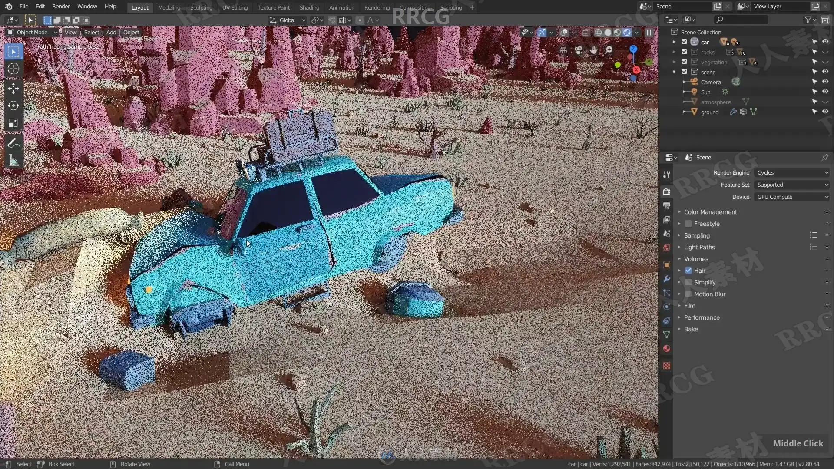
Task: Select the Measure ruler tool
Action: point(13,161)
